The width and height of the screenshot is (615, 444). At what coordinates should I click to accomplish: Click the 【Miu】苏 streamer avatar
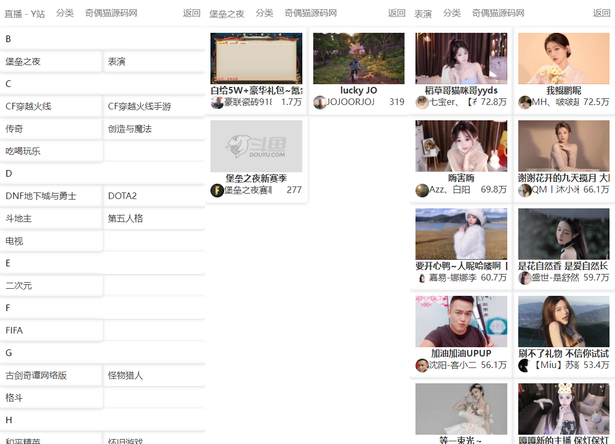click(525, 366)
